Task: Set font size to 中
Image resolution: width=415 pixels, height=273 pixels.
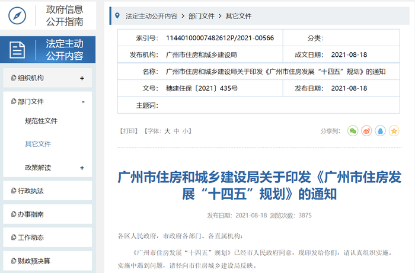Action: [177, 131]
